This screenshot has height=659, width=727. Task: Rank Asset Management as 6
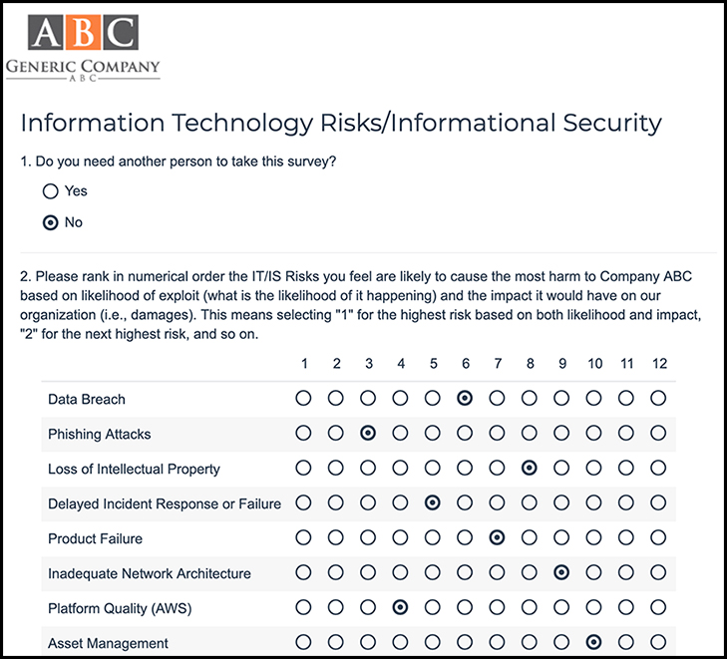pos(465,642)
